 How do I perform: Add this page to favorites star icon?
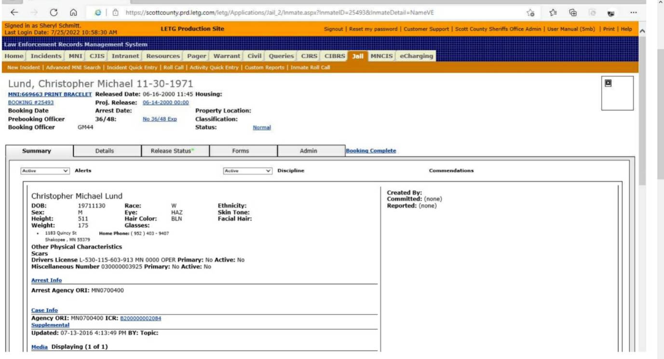coord(530,13)
